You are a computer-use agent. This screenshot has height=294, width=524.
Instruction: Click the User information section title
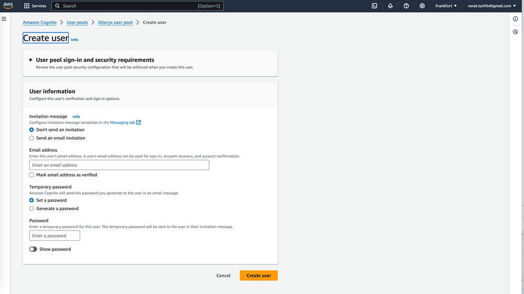pos(52,92)
